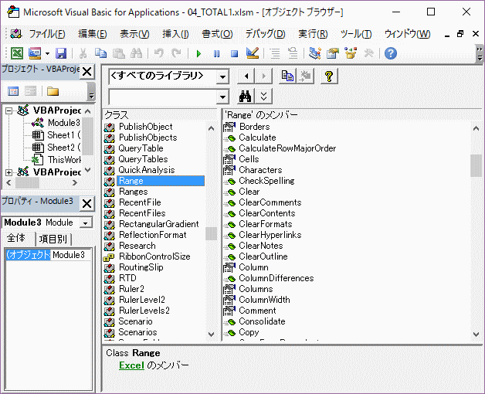
Task: Click the Cut scissors icon
Action: (83, 53)
